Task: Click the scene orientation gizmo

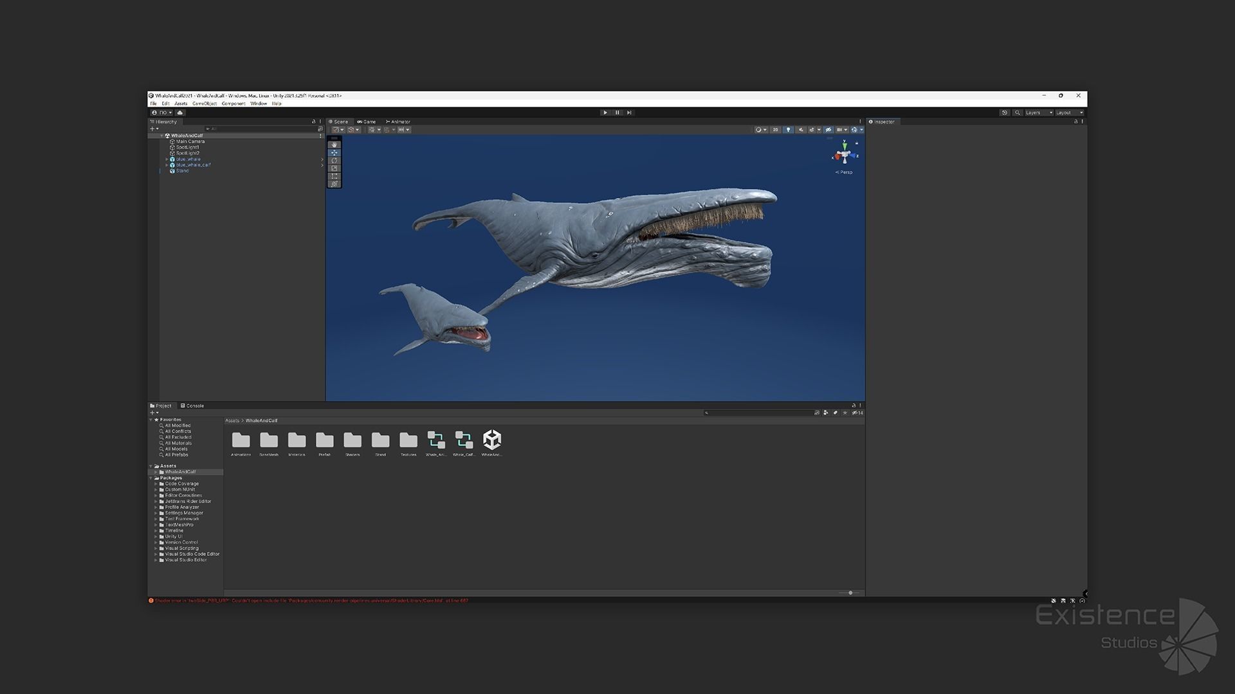Action: [x=845, y=154]
